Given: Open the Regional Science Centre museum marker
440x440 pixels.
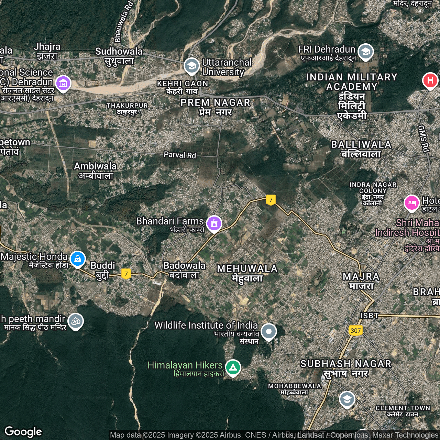Looking at the screenshot, I should (63, 83).
